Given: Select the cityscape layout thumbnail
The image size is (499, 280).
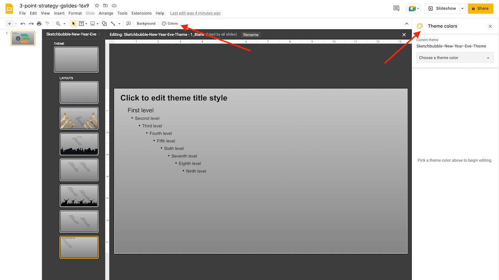Looking at the screenshot, I should pos(79,144).
